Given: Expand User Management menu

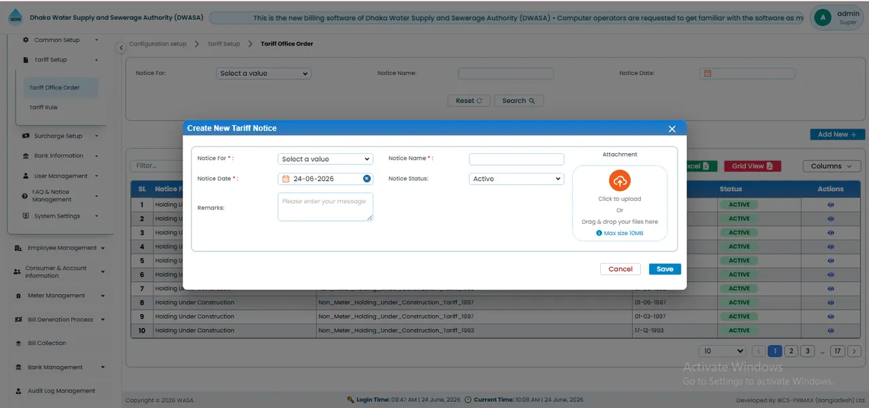Looking at the screenshot, I should 60,176.
